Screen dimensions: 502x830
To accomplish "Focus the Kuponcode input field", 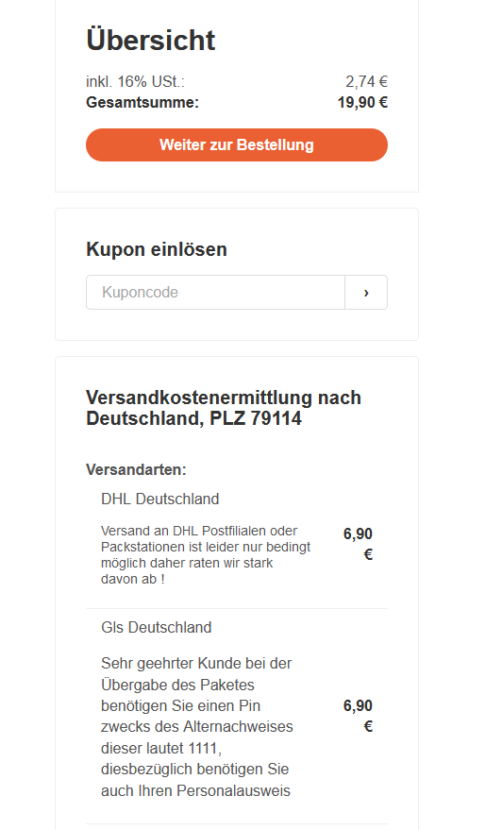I will (215, 292).
